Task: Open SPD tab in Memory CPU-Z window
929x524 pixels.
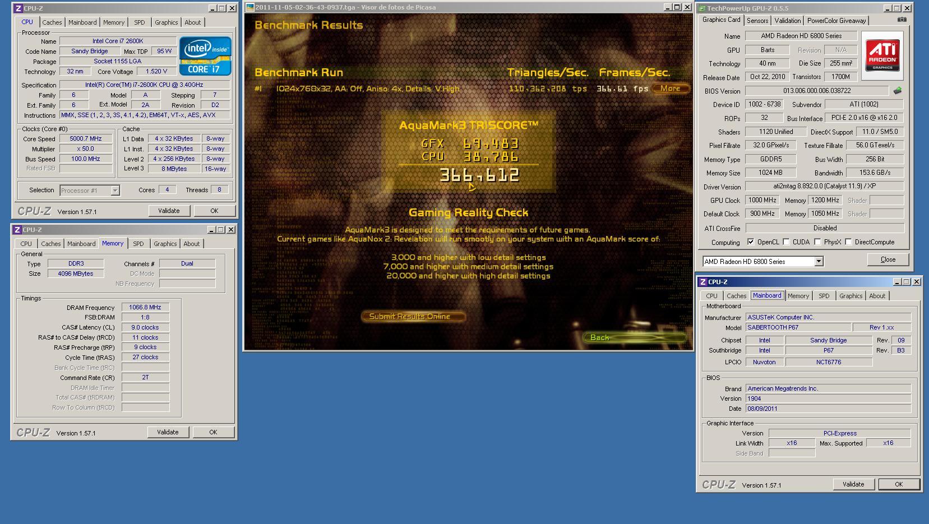Action: [x=138, y=244]
